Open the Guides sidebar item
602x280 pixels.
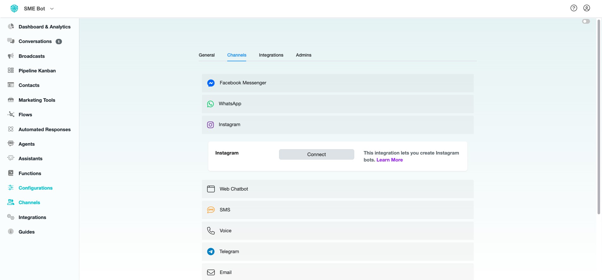[27, 232]
